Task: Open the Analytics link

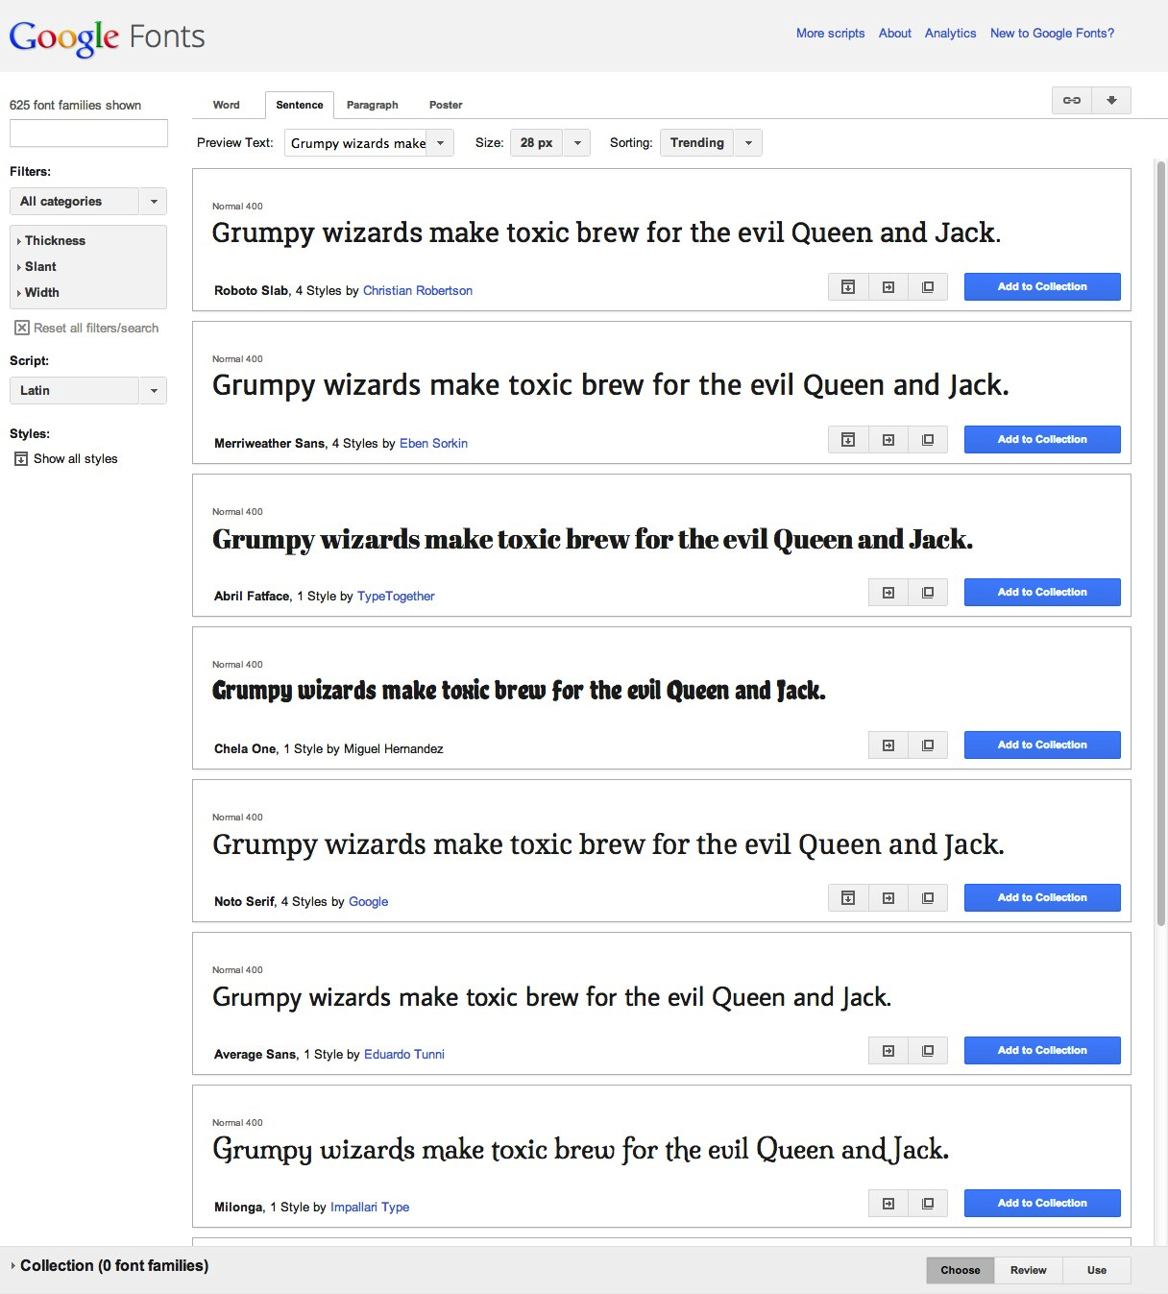Action: [x=951, y=33]
